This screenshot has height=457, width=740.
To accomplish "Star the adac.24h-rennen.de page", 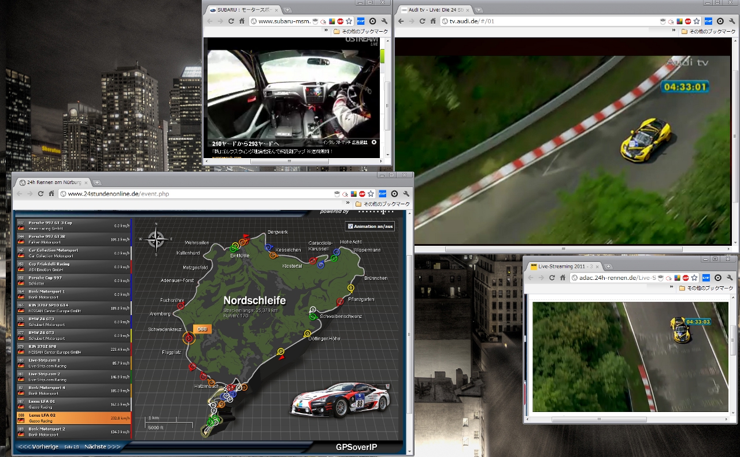I will coord(694,278).
